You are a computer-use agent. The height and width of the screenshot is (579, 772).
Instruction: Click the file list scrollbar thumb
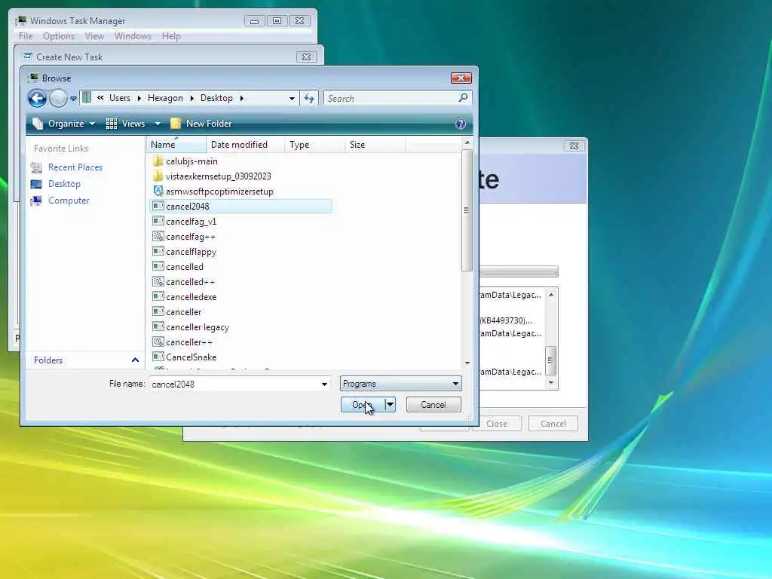tap(467, 210)
